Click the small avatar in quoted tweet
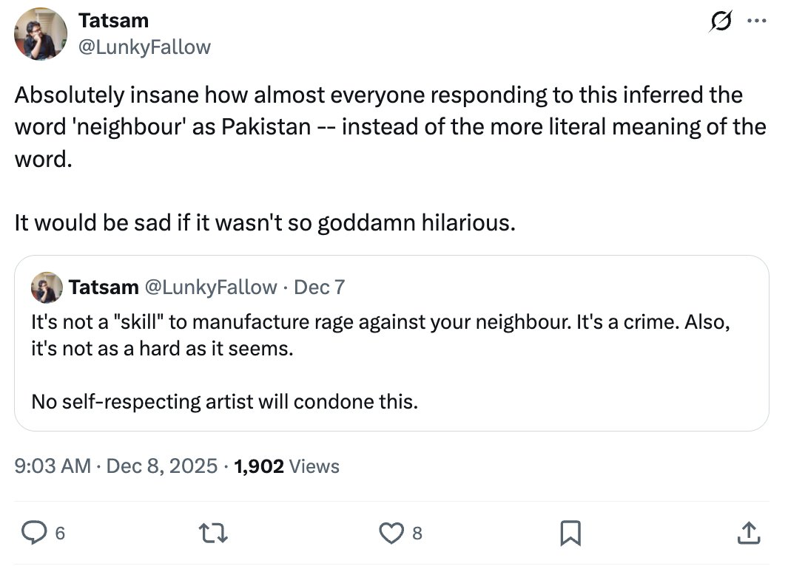 pos(47,287)
